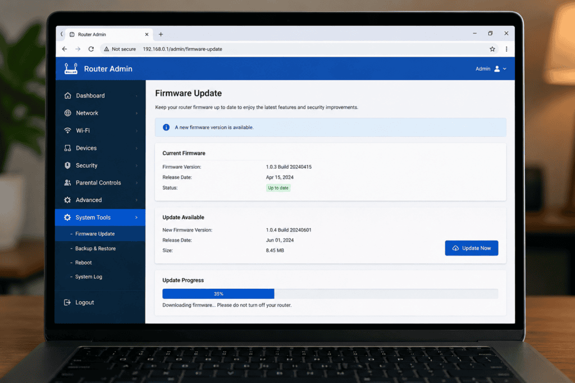Click version text 1.0.3 Build 20240415
Screen dimensions: 575x383
point(289,167)
